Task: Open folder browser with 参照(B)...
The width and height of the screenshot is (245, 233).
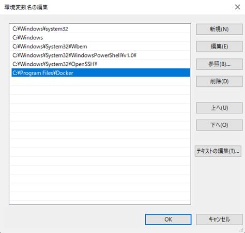Action: click(219, 64)
